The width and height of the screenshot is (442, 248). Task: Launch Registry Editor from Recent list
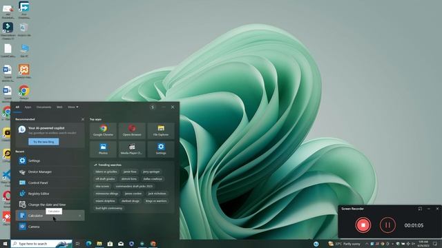(x=50, y=194)
